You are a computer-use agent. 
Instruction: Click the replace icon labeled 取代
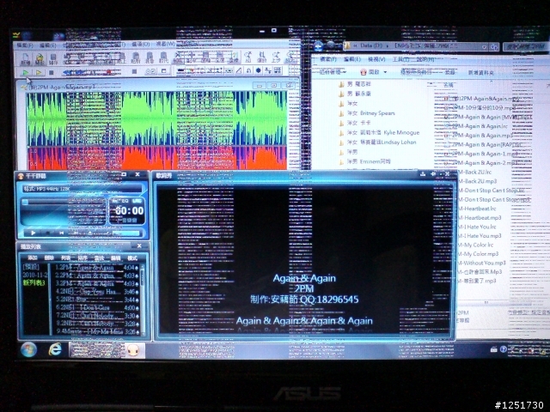(163, 58)
